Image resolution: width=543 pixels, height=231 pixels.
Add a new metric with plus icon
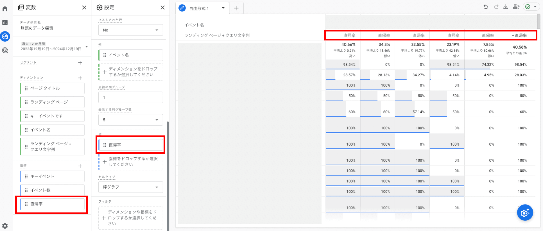(x=80, y=166)
